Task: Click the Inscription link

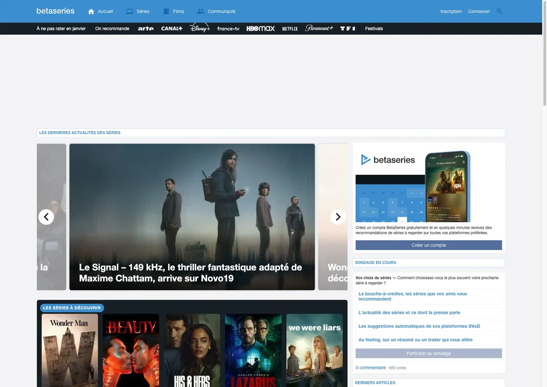Action: pos(451,11)
